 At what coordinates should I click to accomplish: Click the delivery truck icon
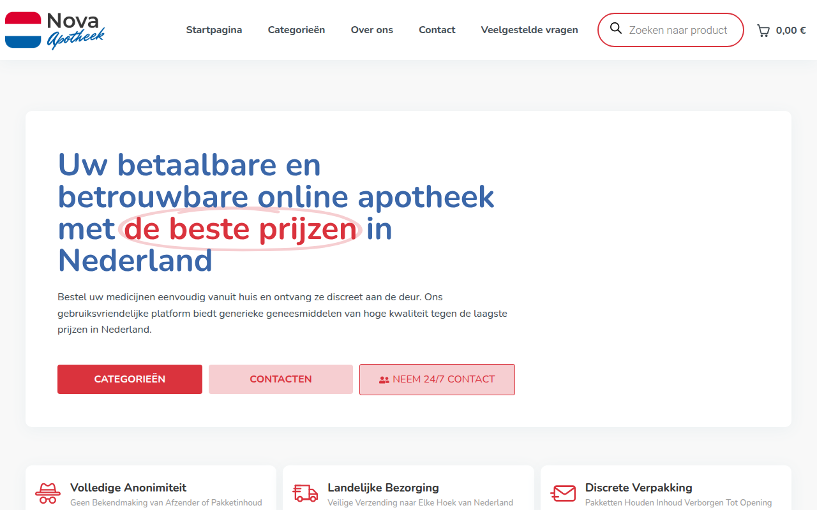click(305, 493)
